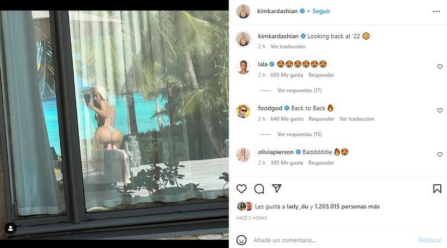
Task: Like foodgod's comment with the small heart
Action: tap(440, 111)
